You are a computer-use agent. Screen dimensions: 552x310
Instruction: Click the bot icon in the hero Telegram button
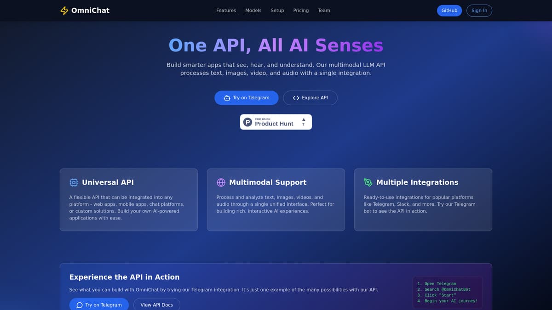click(227, 98)
